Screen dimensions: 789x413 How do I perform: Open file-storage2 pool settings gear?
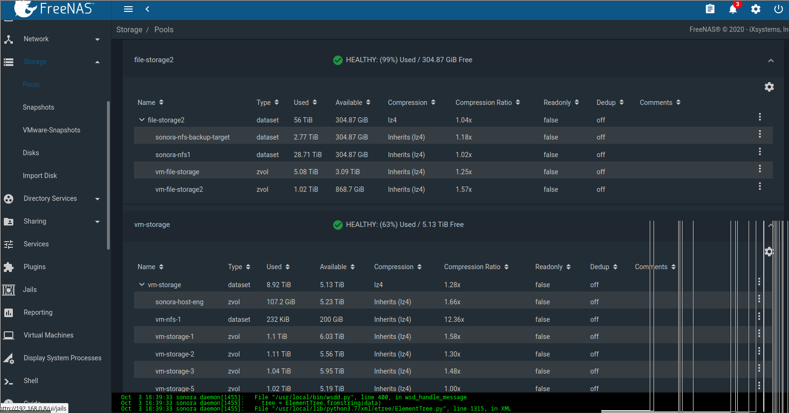click(x=769, y=87)
